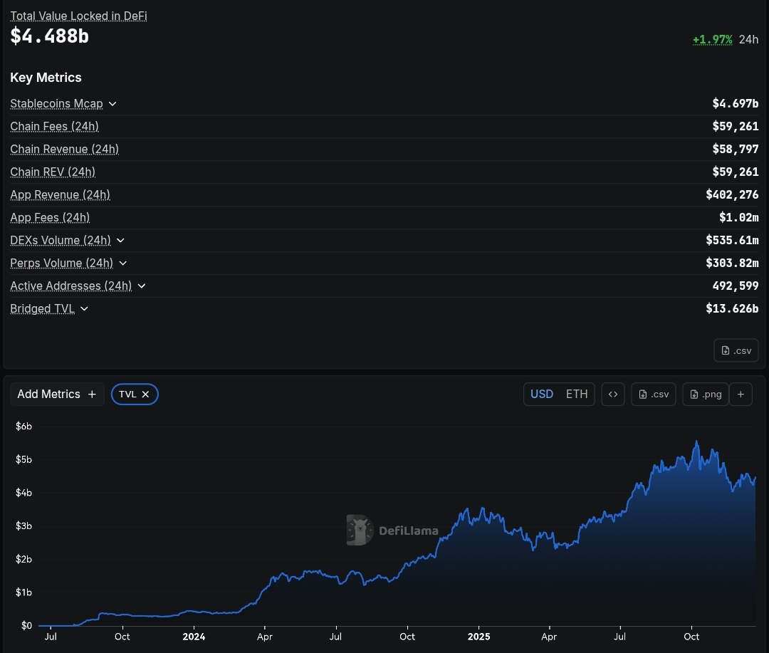Click the Total Value Locked in DeFi link

pyautogui.click(x=78, y=16)
